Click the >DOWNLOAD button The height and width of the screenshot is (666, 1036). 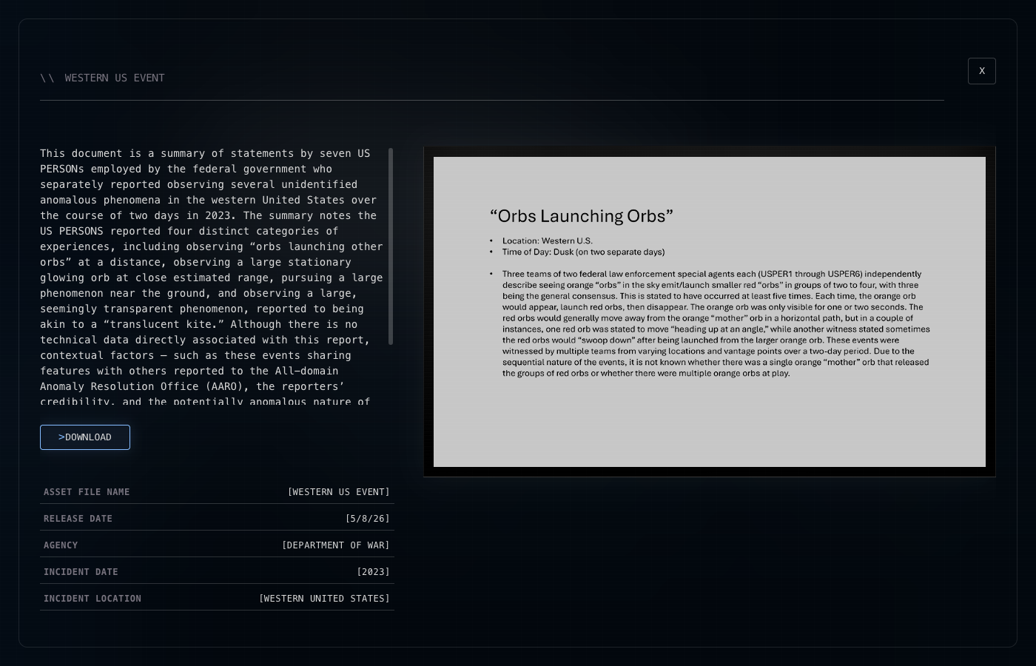coord(85,437)
